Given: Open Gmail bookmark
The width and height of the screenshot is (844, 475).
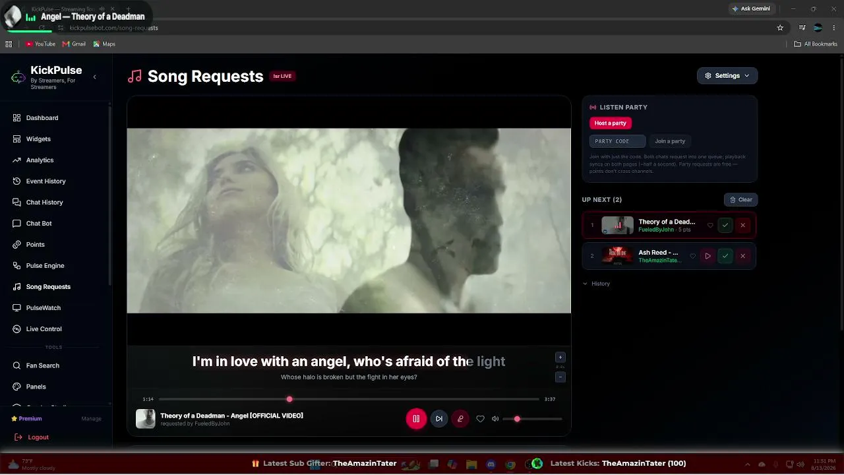Looking at the screenshot, I should (x=74, y=44).
